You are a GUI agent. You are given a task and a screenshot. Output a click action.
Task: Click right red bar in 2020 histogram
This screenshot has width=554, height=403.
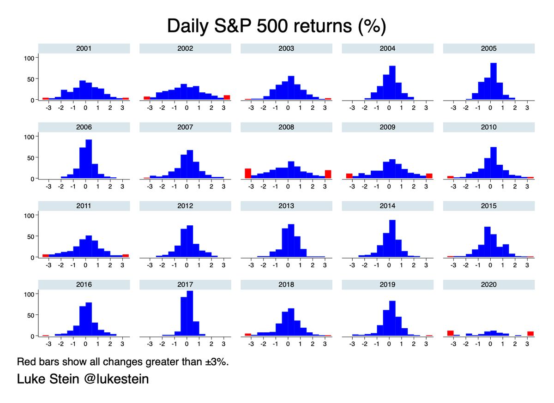pyautogui.click(x=530, y=334)
